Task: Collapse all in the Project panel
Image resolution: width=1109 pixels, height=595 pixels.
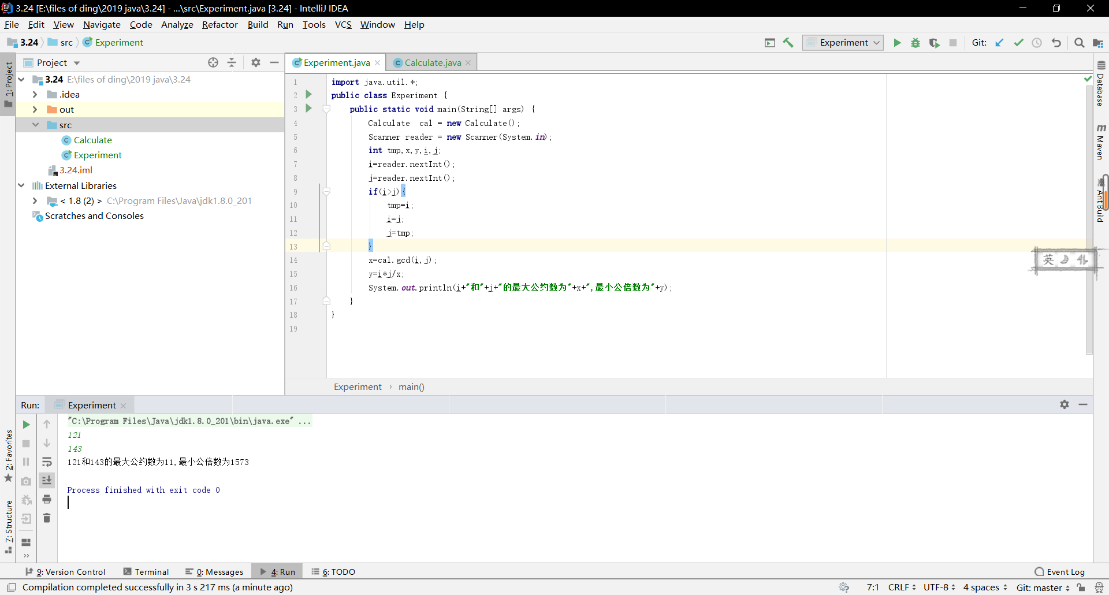Action: click(x=232, y=62)
